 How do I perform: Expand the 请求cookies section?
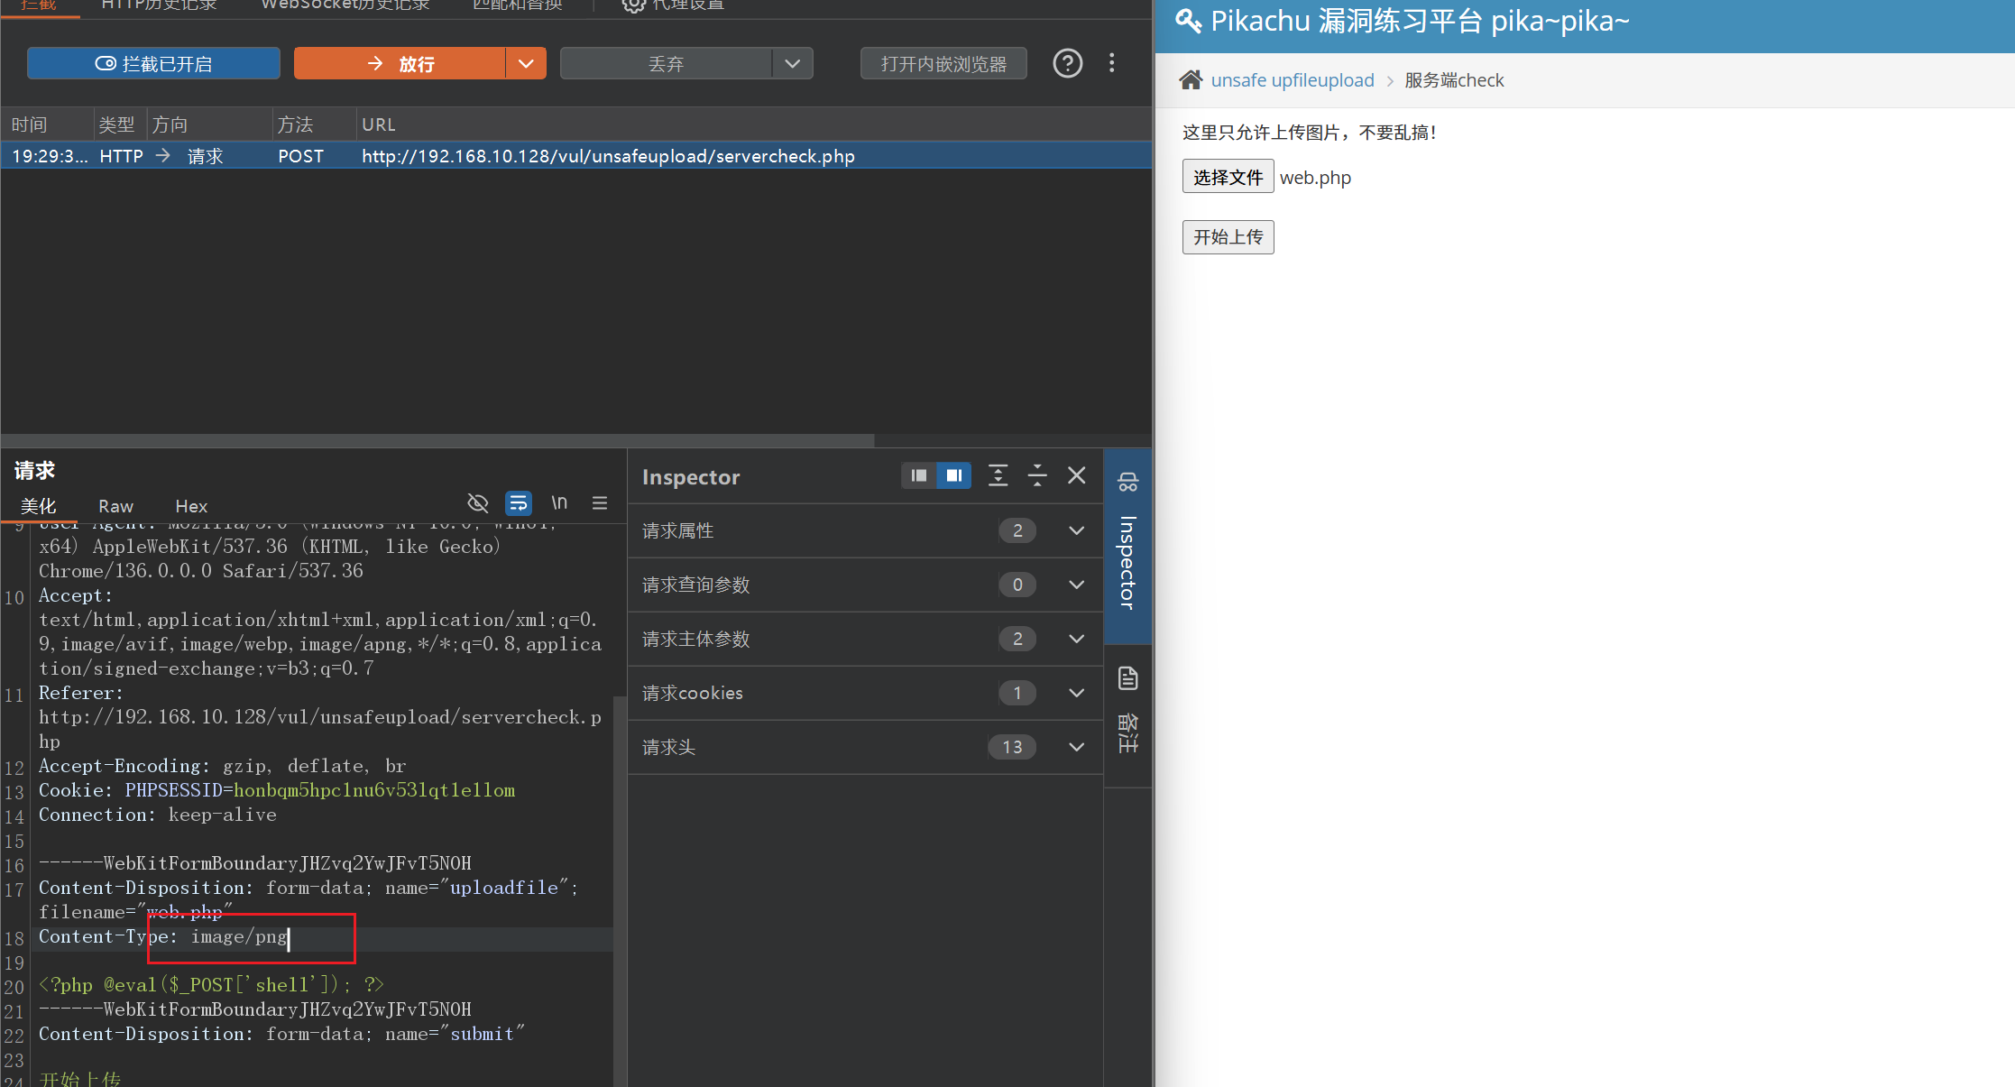tap(1076, 693)
